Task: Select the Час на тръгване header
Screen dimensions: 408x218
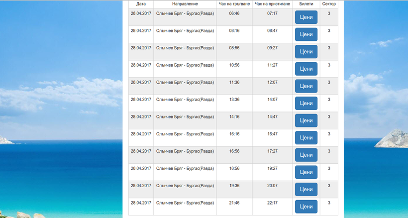Action: [234, 4]
